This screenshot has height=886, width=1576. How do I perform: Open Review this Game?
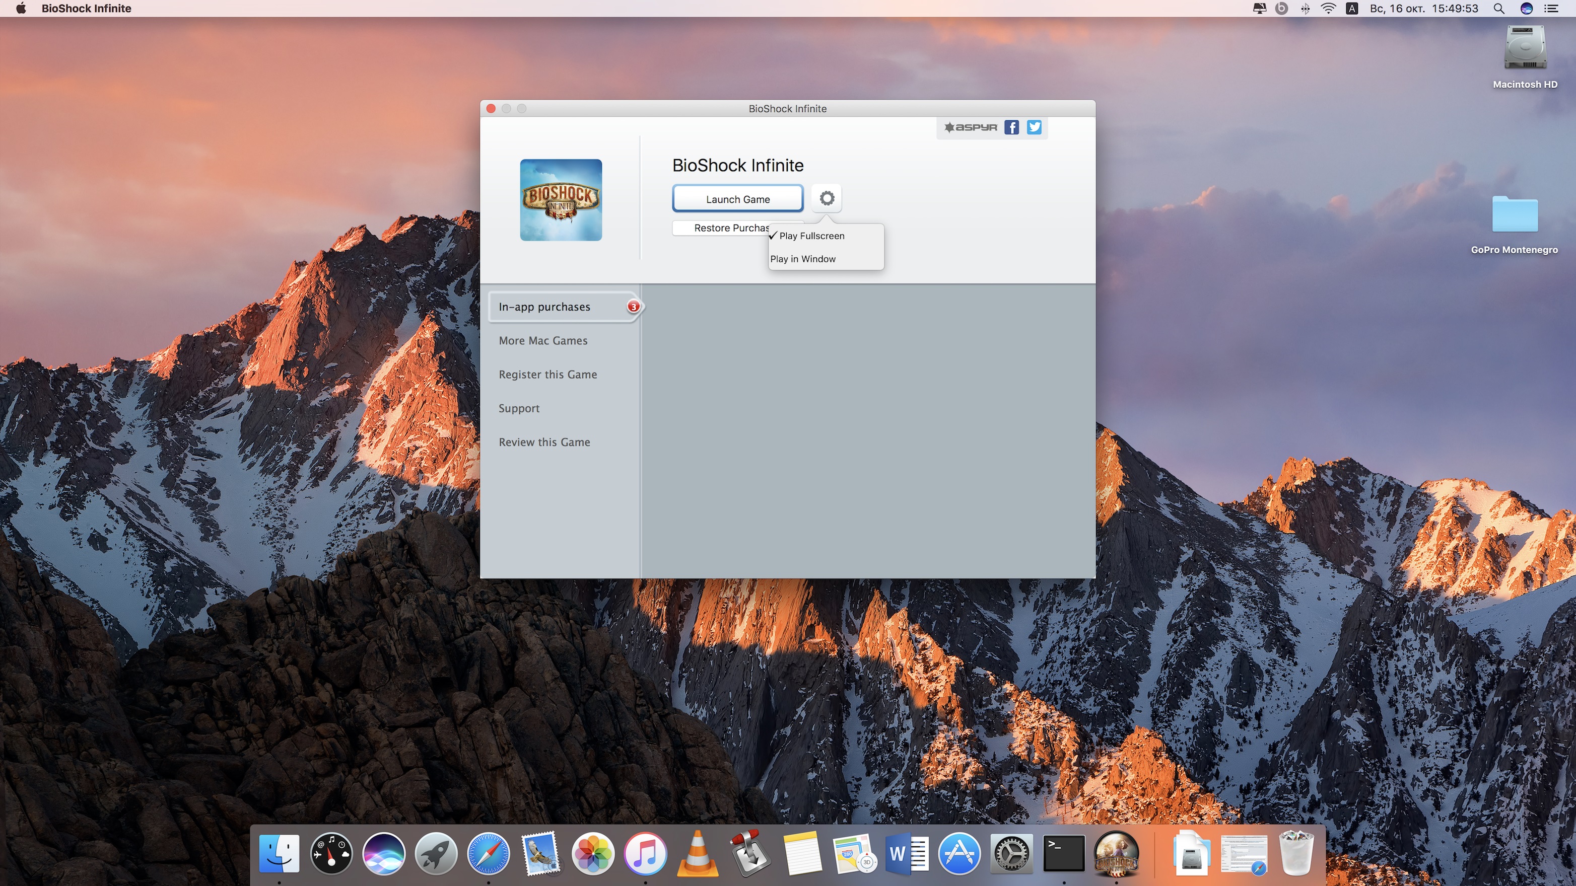544,442
